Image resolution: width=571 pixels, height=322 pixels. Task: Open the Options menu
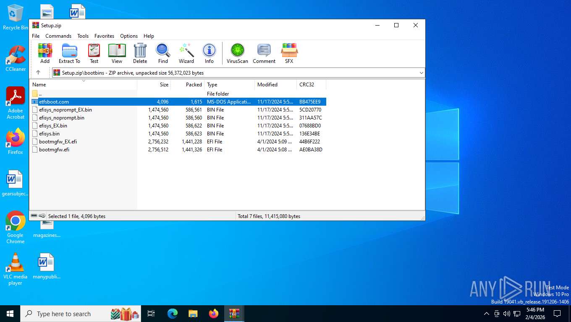pos(129,36)
